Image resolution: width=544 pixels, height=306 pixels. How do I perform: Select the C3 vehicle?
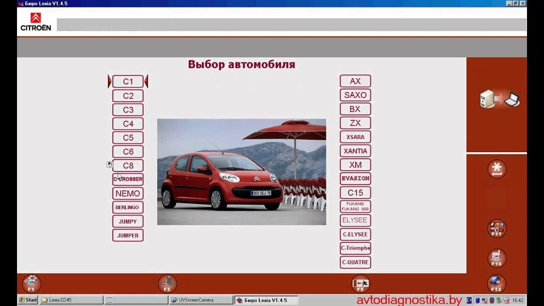click(x=128, y=110)
